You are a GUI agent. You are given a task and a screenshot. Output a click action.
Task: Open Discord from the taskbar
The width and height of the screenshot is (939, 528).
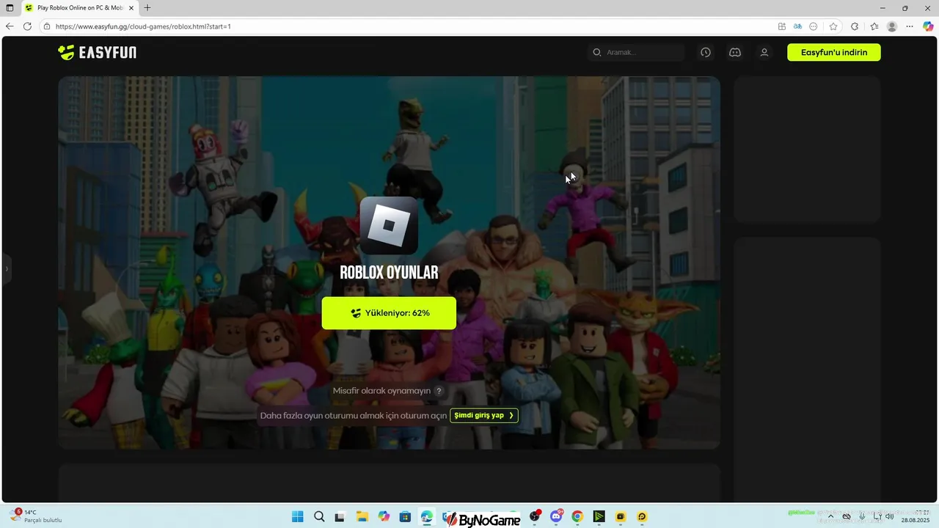(x=556, y=516)
